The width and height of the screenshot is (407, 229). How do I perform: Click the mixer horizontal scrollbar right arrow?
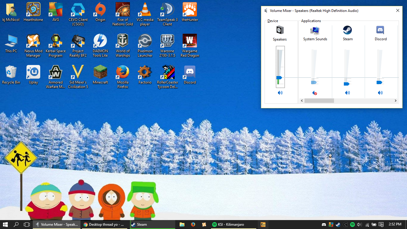tap(396, 101)
